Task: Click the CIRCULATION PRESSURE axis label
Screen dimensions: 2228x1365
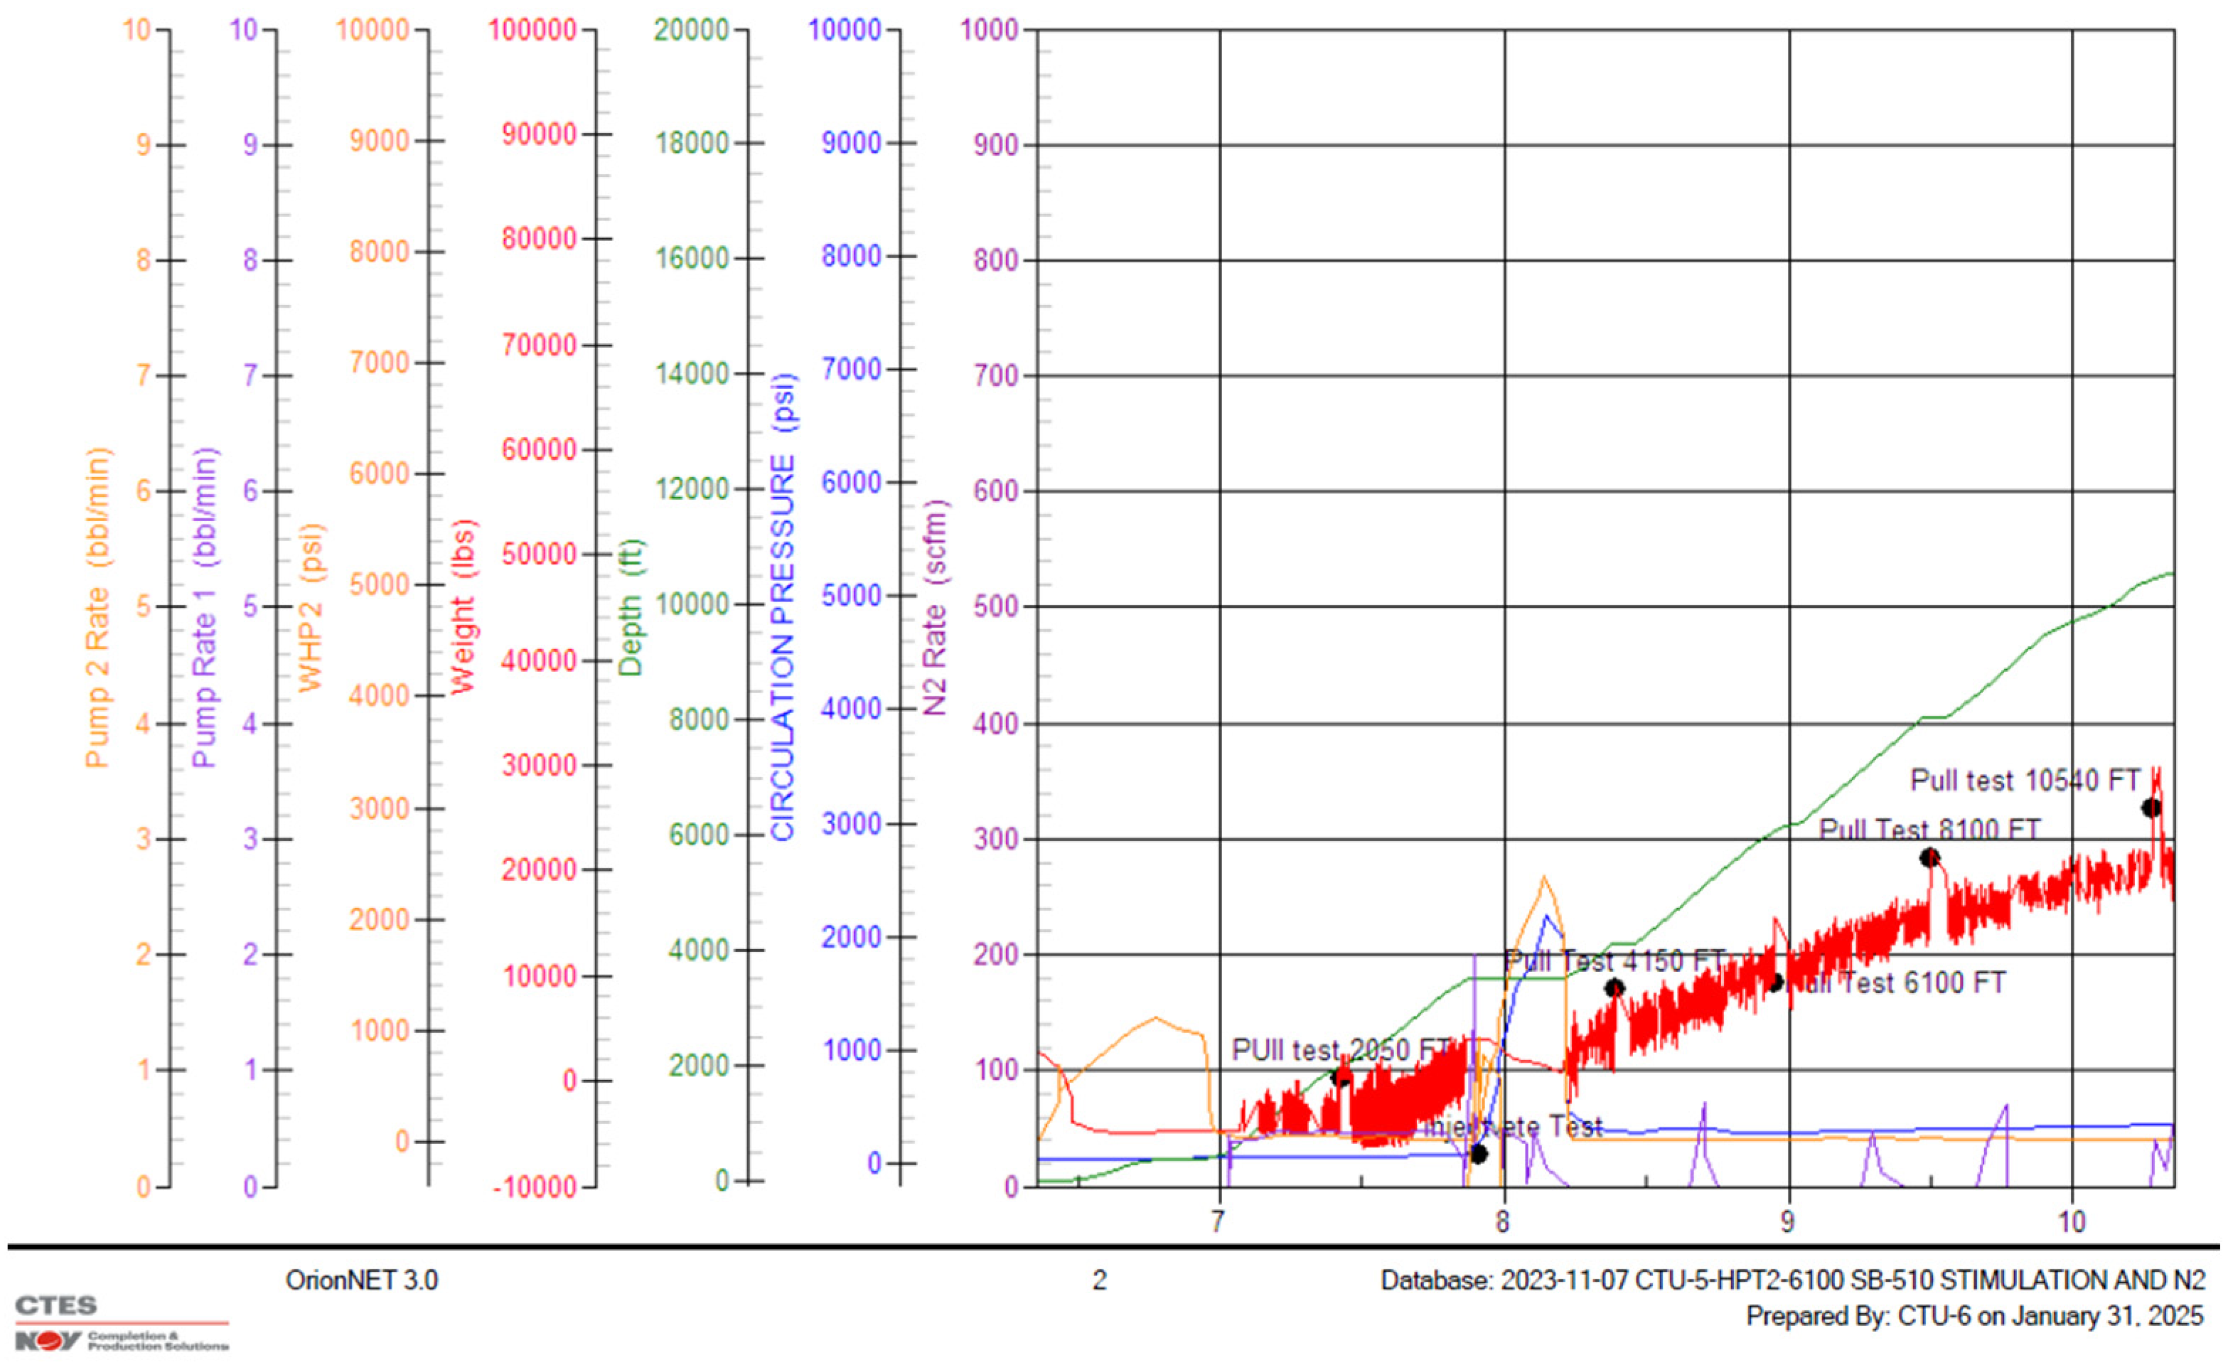Action: (782, 607)
